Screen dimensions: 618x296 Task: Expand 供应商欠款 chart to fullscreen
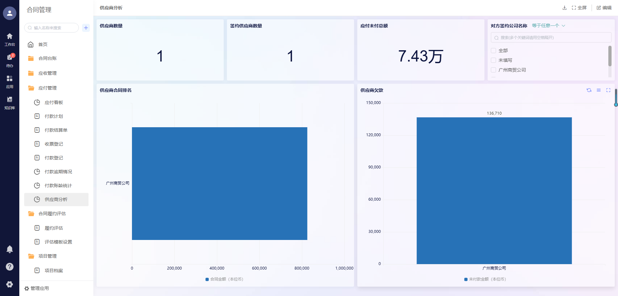point(608,90)
